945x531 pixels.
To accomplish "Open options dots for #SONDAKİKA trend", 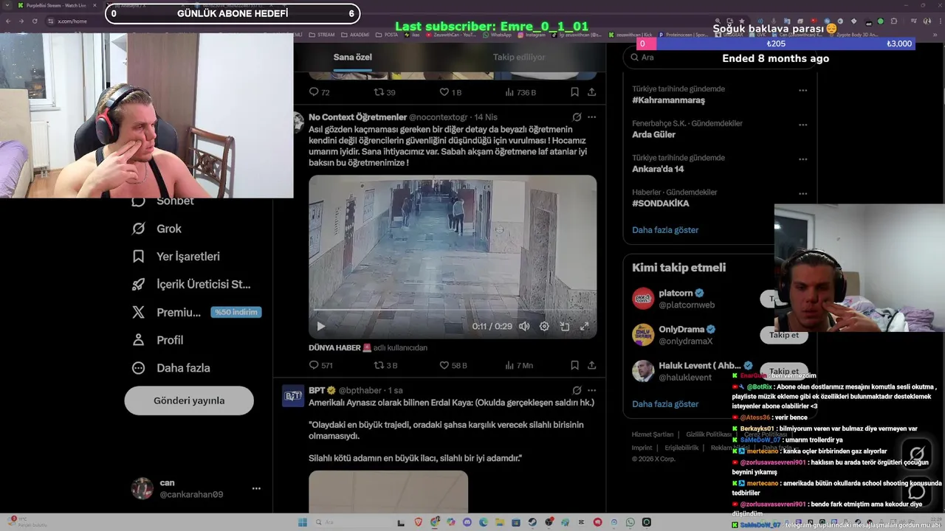I will [x=803, y=192].
